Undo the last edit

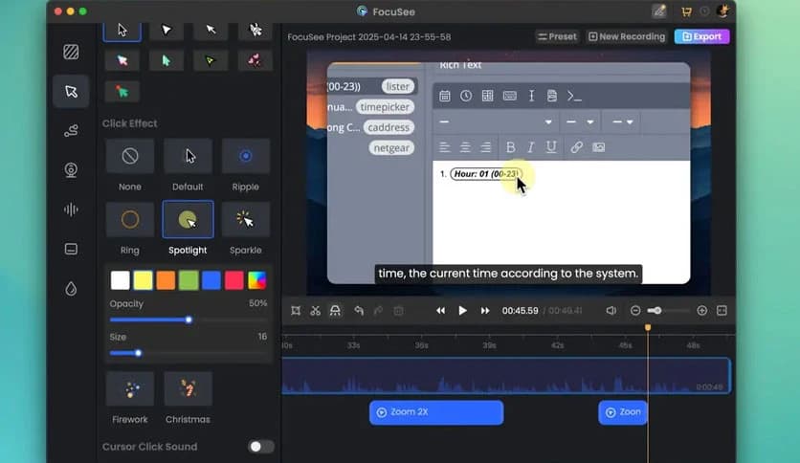(359, 311)
